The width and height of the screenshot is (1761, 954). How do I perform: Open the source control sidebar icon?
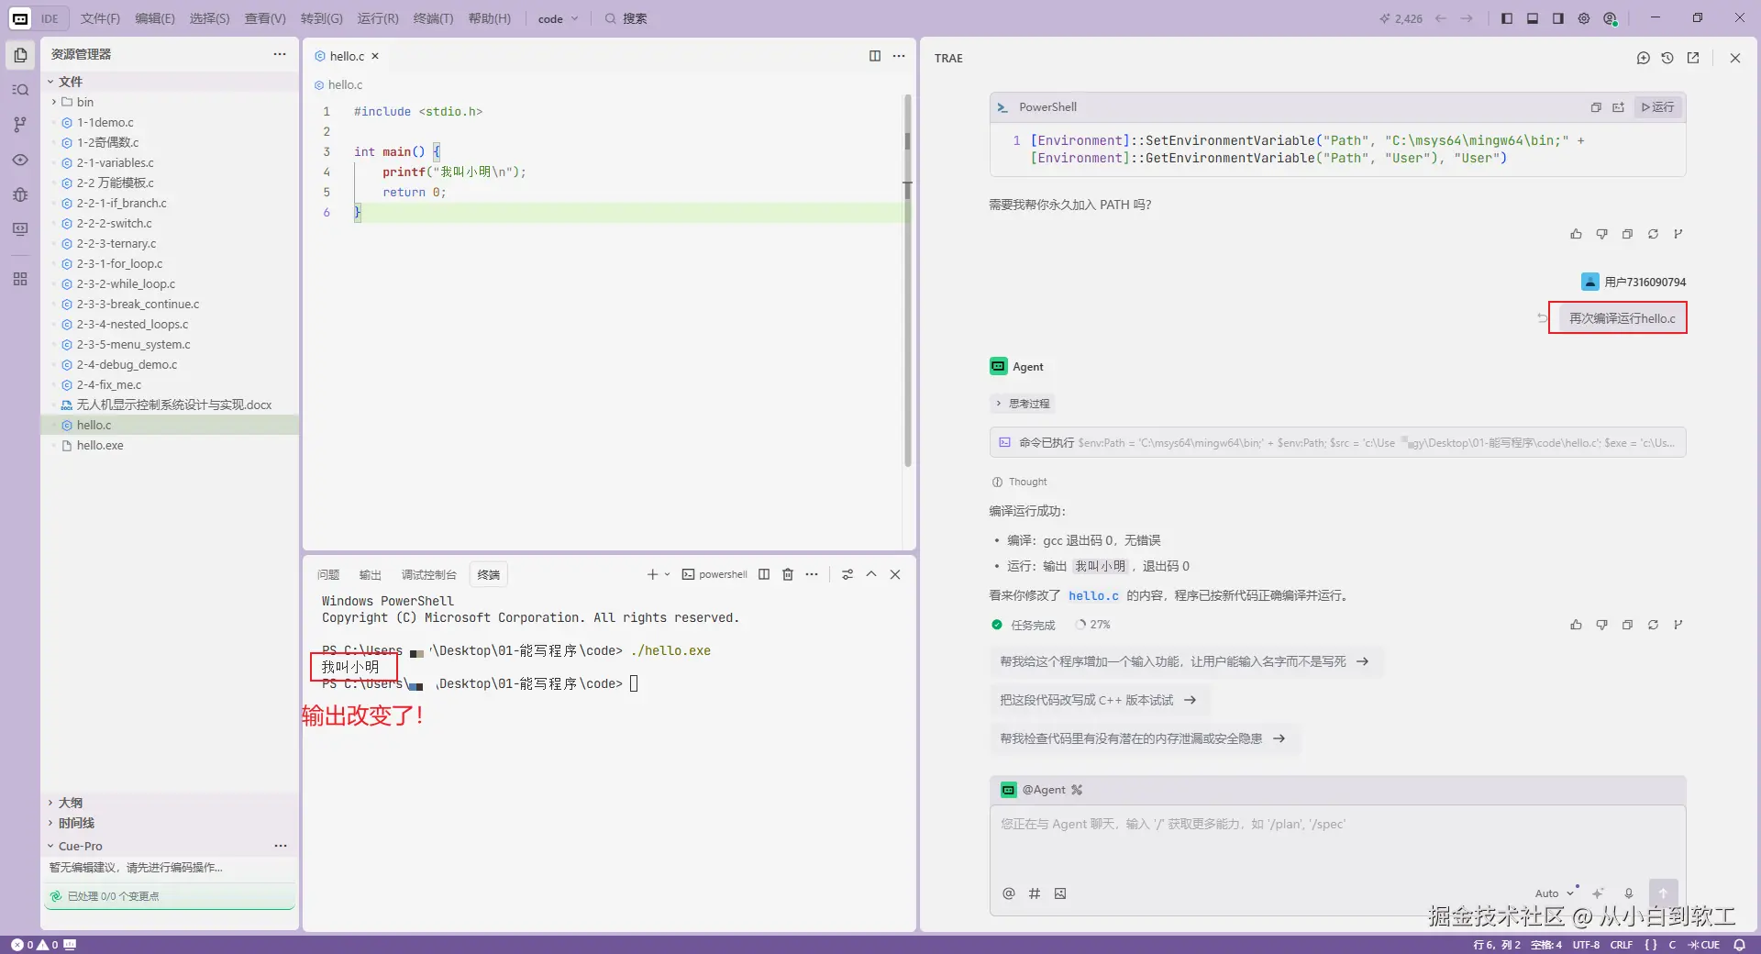tap(20, 125)
